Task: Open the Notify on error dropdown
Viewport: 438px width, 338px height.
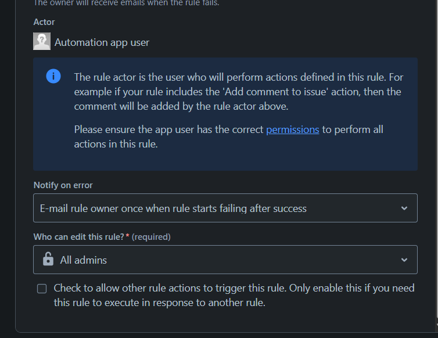Action: tap(225, 208)
